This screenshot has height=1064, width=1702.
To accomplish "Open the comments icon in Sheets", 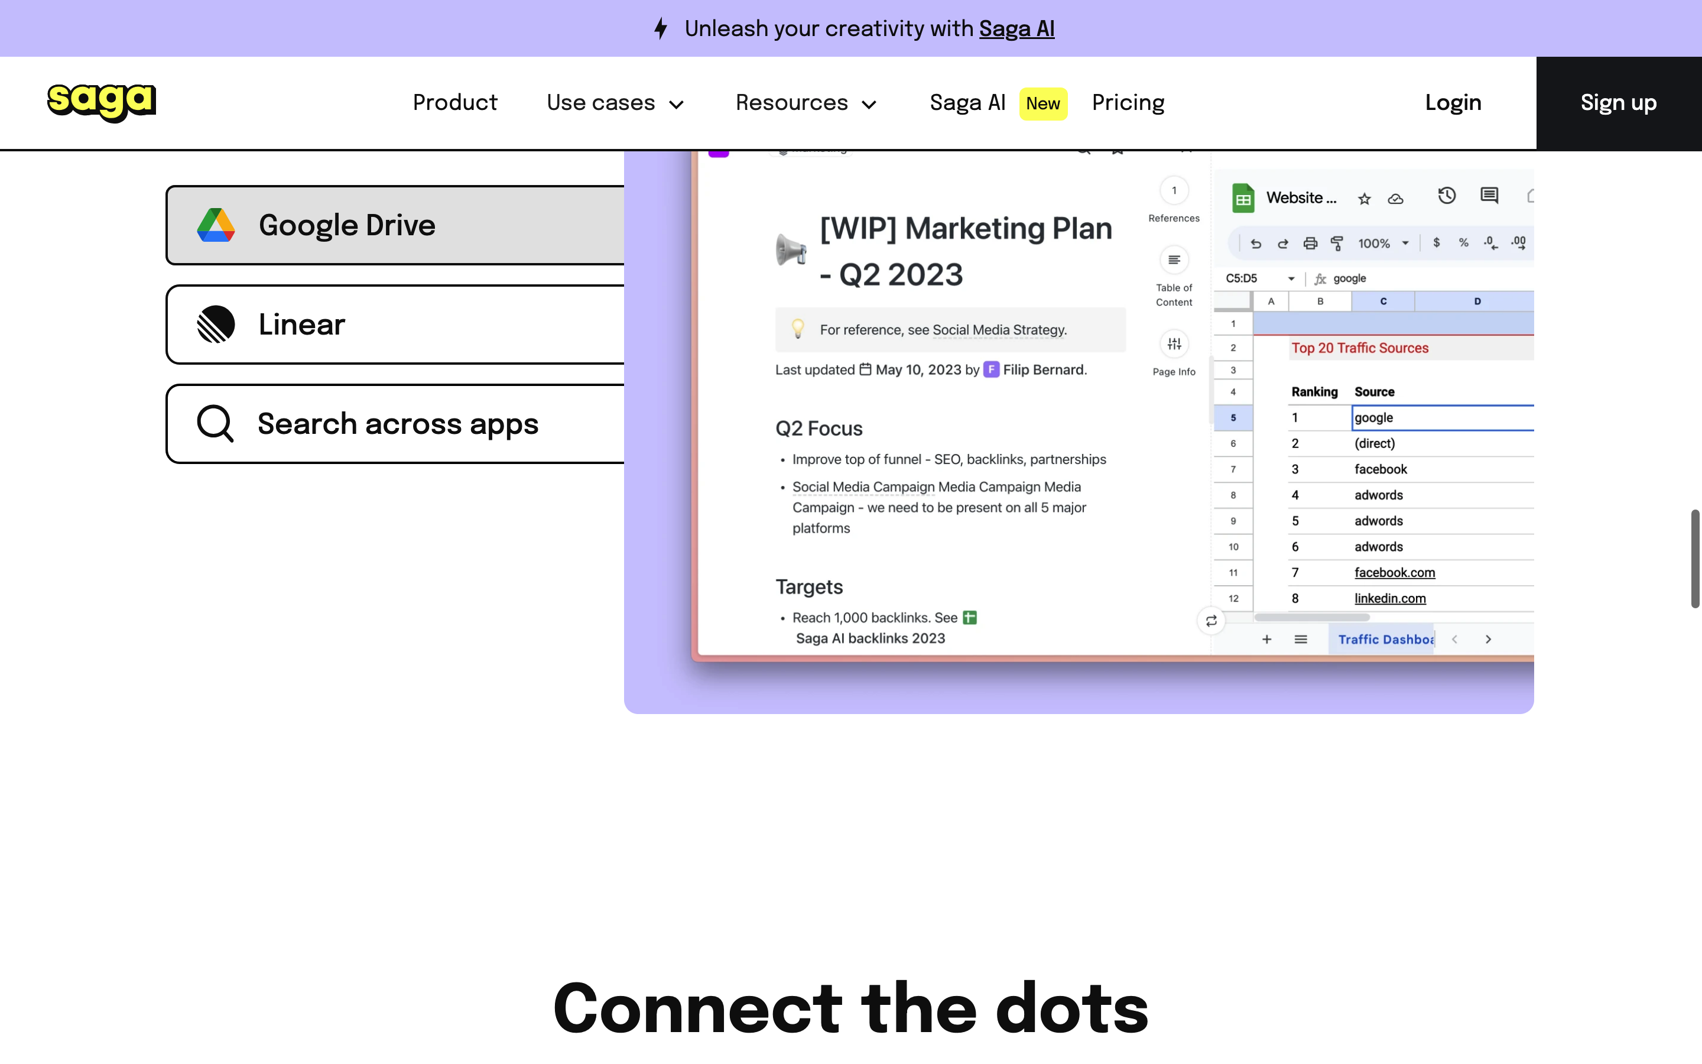I will coord(1489,196).
